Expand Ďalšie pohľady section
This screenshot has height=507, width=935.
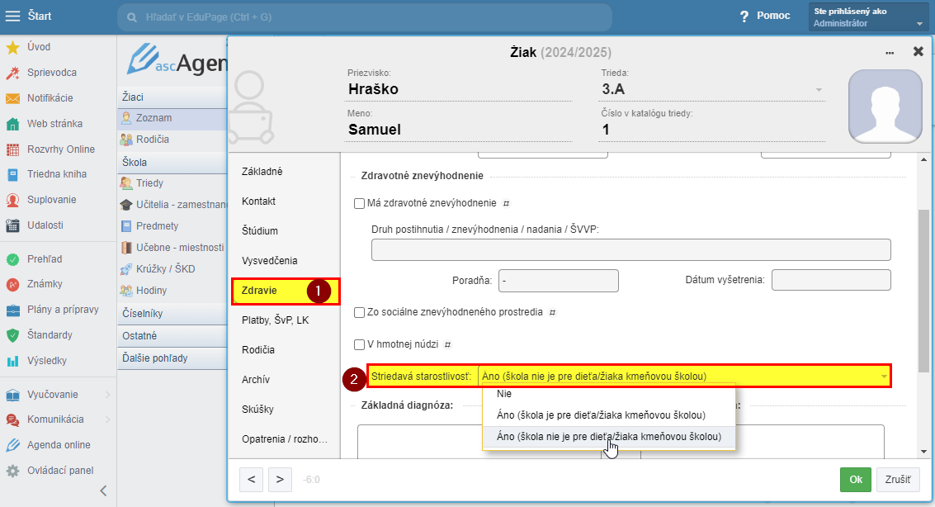(x=172, y=358)
